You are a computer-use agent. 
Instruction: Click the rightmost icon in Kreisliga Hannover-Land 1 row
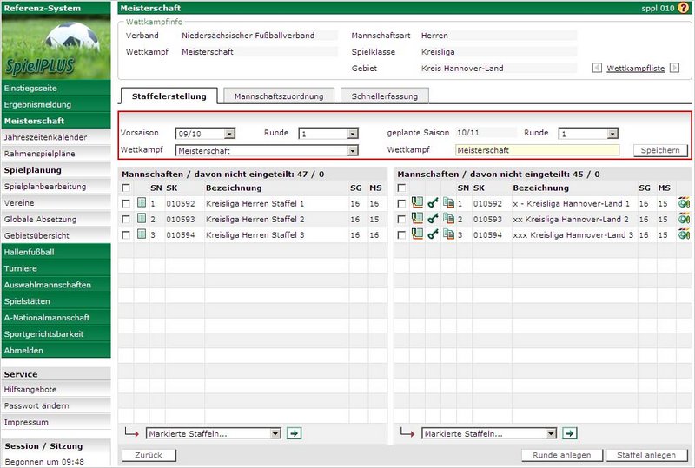click(x=685, y=203)
